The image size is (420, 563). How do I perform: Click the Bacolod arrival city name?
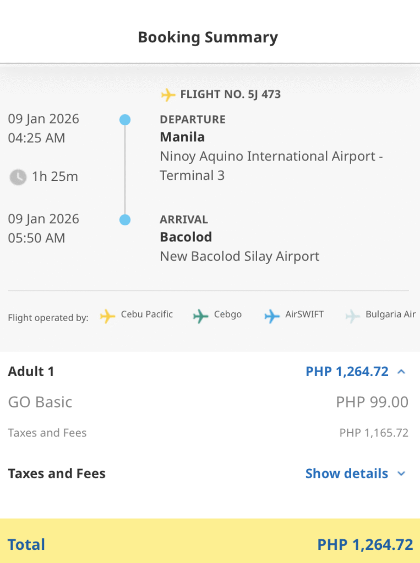[186, 237]
